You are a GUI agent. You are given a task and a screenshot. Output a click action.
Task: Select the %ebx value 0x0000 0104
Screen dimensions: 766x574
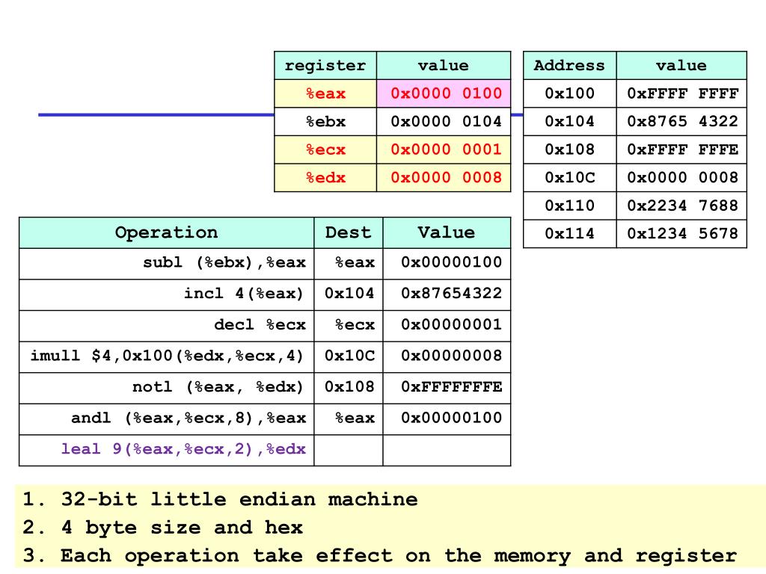point(444,122)
